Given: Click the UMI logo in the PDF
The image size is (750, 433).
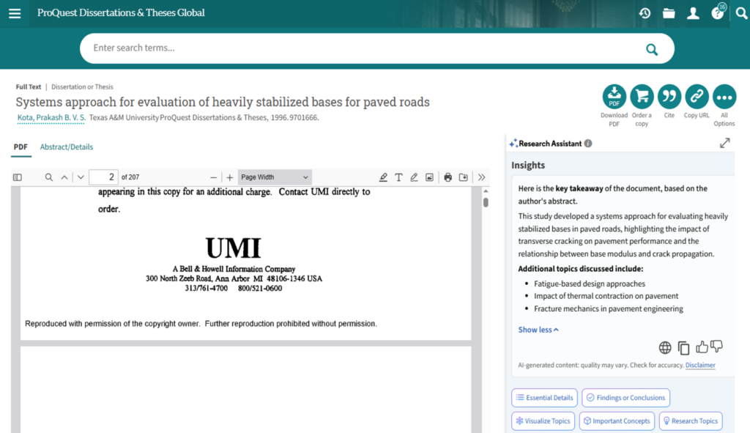Looking at the screenshot, I should [234, 248].
